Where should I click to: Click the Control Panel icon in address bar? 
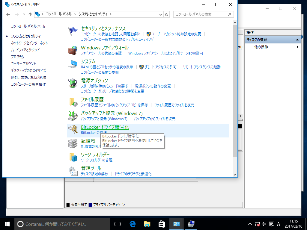click(37, 14)
